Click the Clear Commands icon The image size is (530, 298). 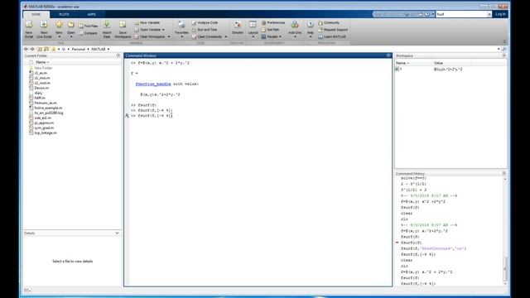point(194,36)
